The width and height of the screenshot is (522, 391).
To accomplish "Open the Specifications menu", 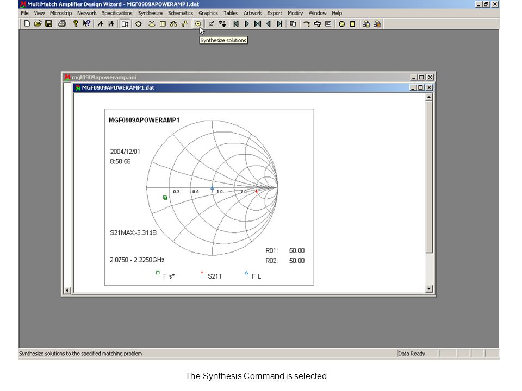I will click(x=117, y=13).
